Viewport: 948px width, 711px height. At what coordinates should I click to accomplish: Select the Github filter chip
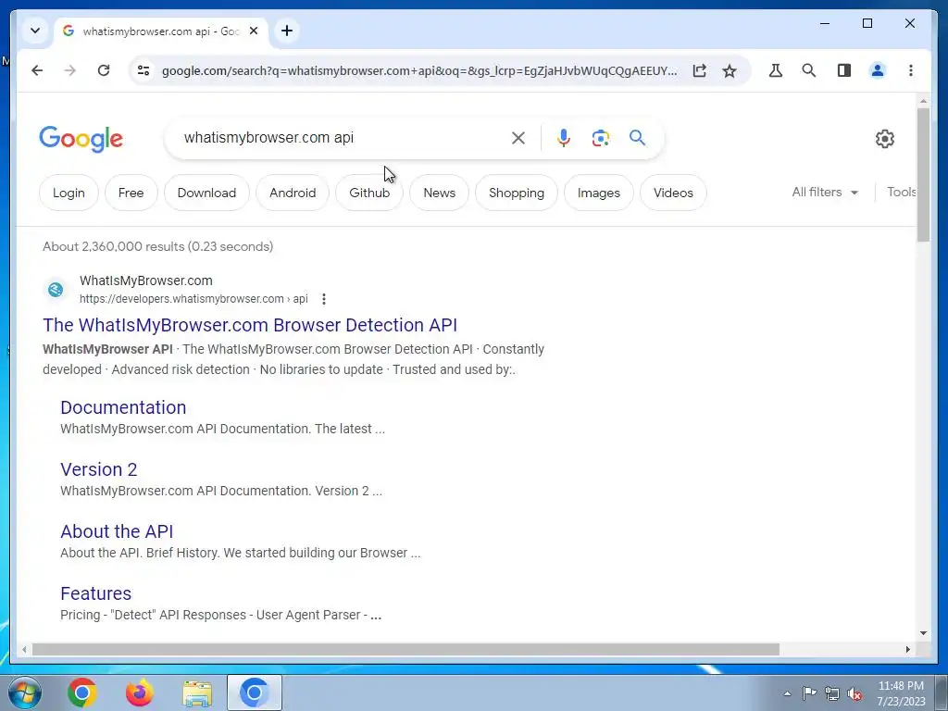tap(369, 193)
